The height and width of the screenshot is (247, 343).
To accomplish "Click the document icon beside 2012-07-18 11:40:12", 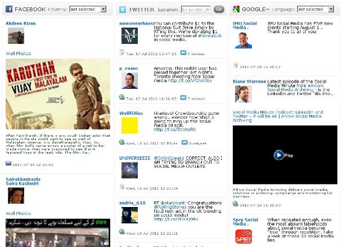I will click(236, 65).
